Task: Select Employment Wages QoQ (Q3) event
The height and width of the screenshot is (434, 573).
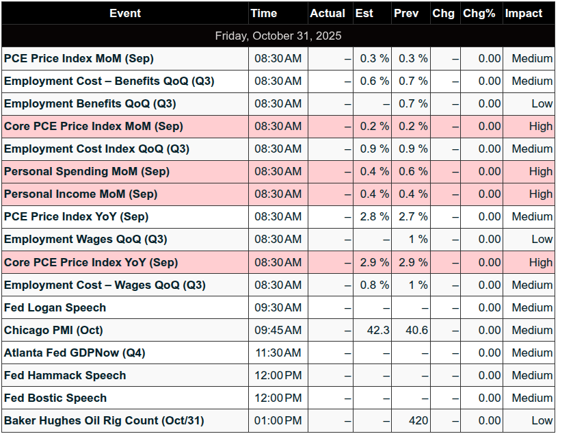Action: pos(85,239)
